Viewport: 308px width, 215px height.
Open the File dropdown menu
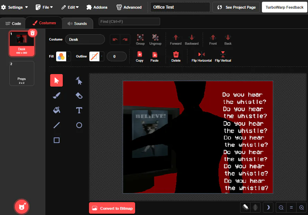pos(44,7)
